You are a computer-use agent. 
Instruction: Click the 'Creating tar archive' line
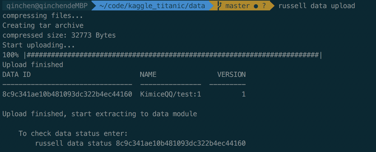tap(43, 25)
